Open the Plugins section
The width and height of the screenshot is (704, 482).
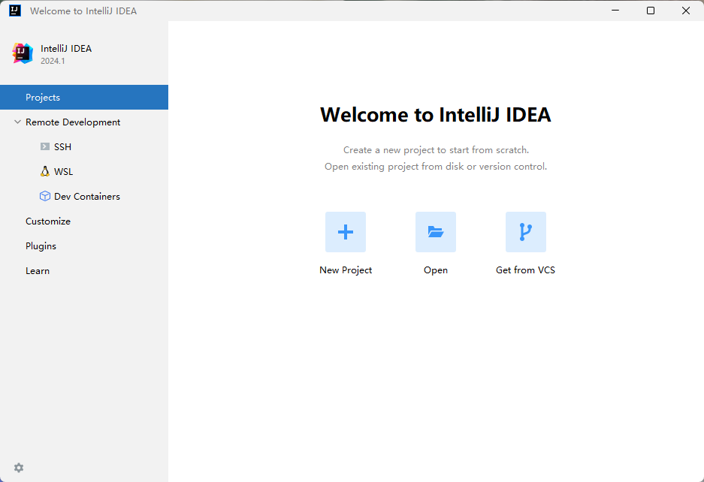pos(40,246)
